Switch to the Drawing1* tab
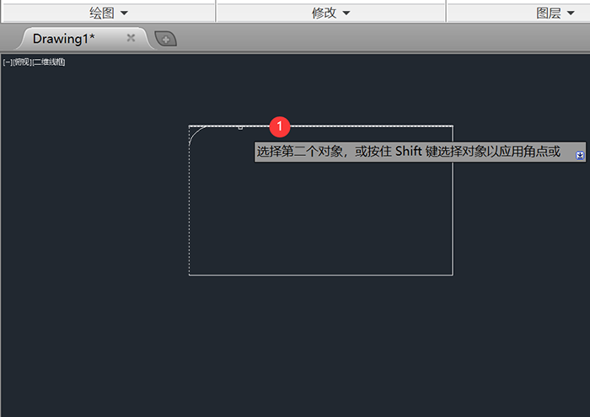Viewport: 590px width, 417px height. pyautogui.click(x=64, y=39)
